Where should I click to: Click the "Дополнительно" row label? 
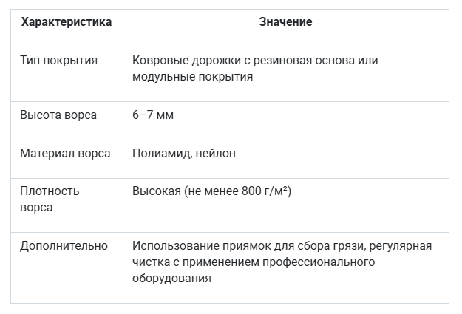(x=64, y=246)
